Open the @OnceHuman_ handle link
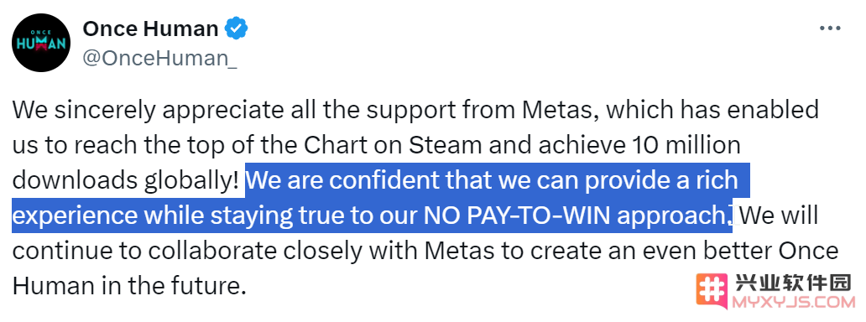 tap(159, 58)
